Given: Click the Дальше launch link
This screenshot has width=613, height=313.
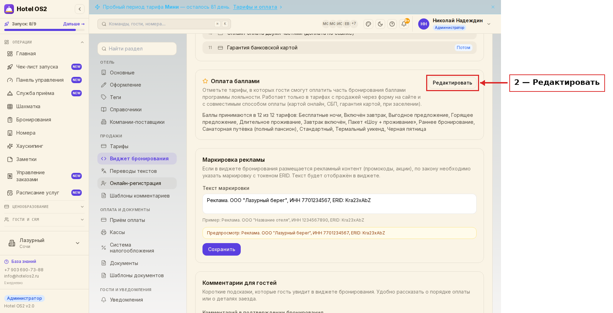Looking at the screenshot, I should [x=74, y=24].
